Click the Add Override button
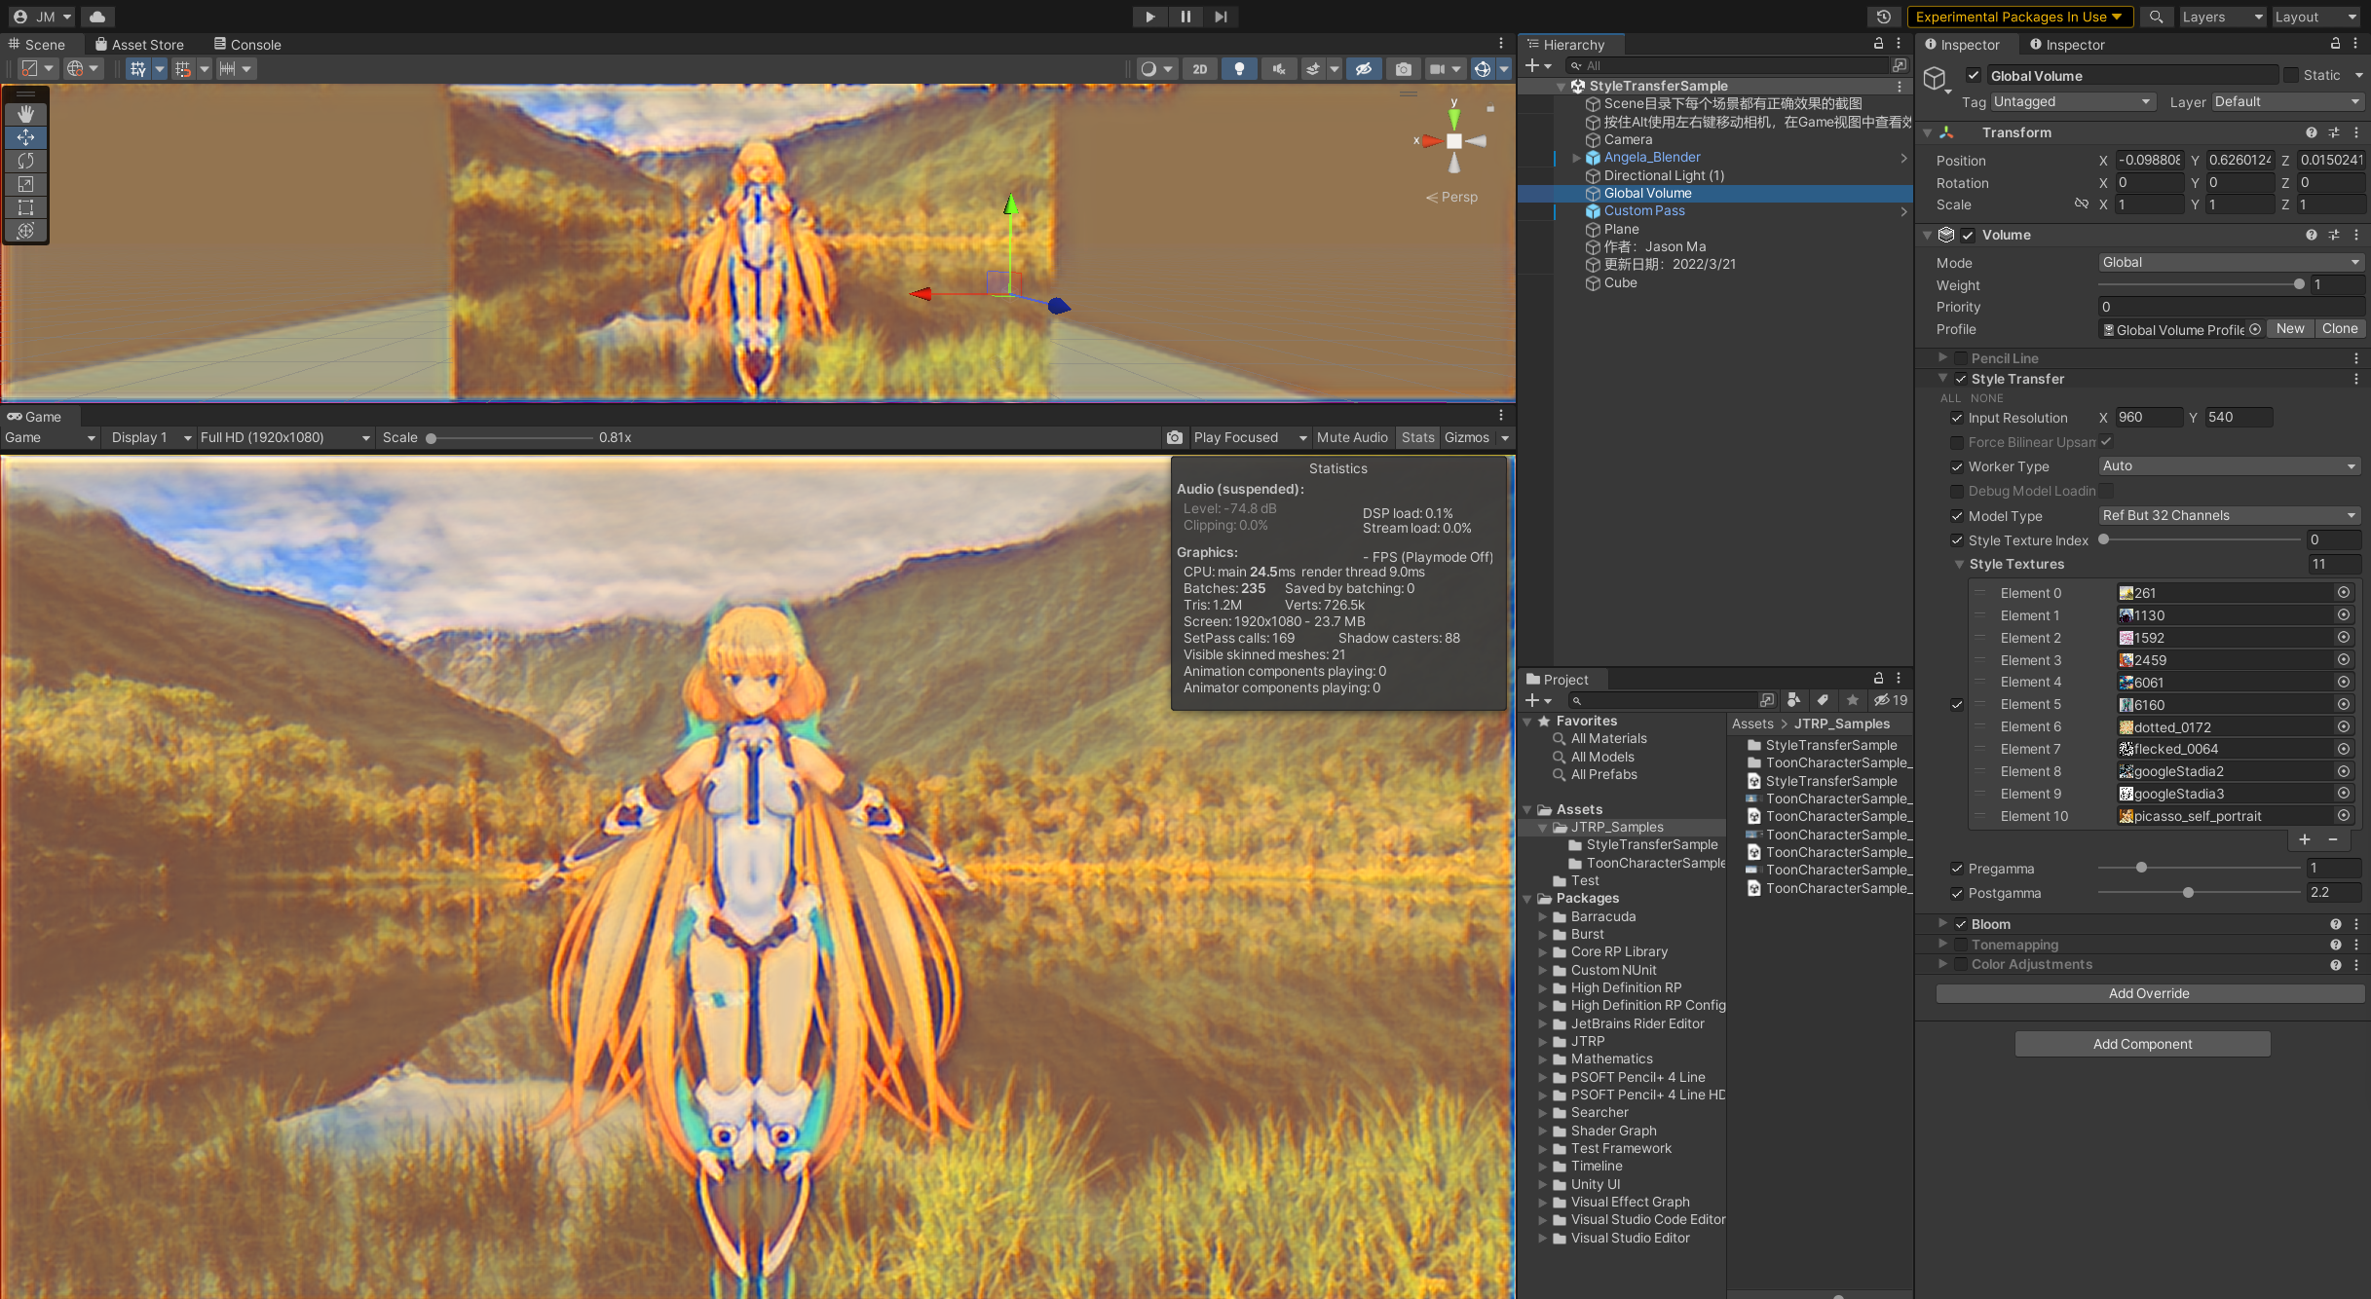The image size is (2371, 1299). (x=2149, y=993)
